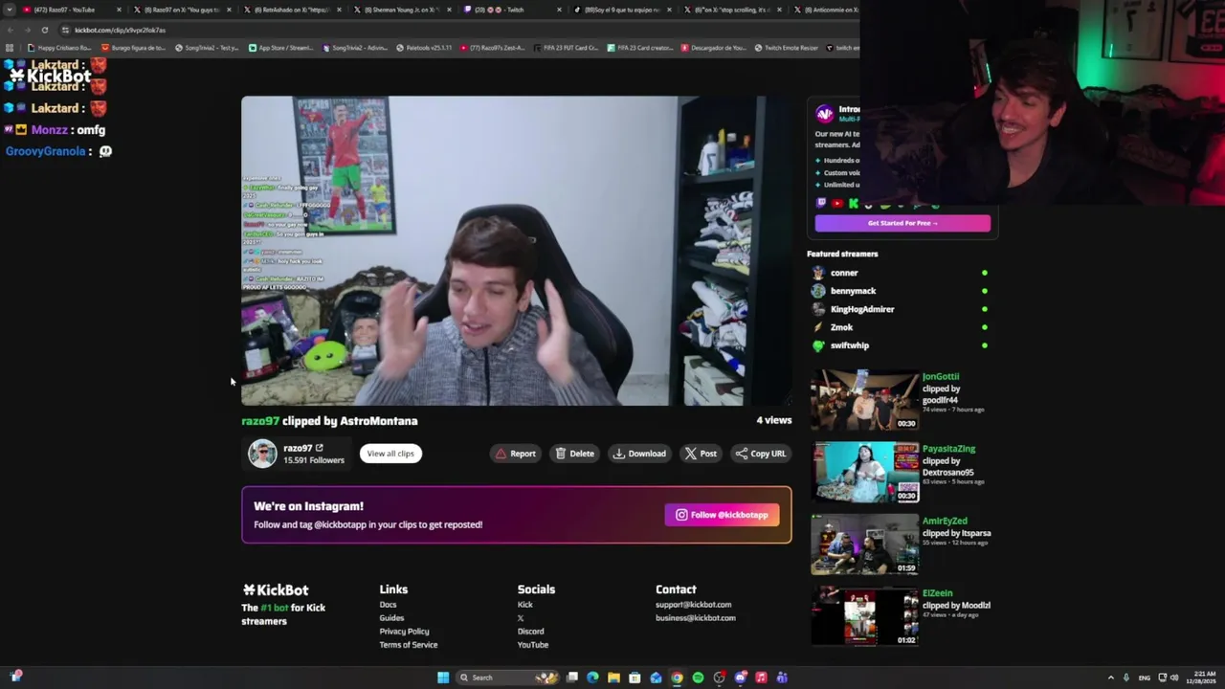Open Spotify from the taskbar

698,678
